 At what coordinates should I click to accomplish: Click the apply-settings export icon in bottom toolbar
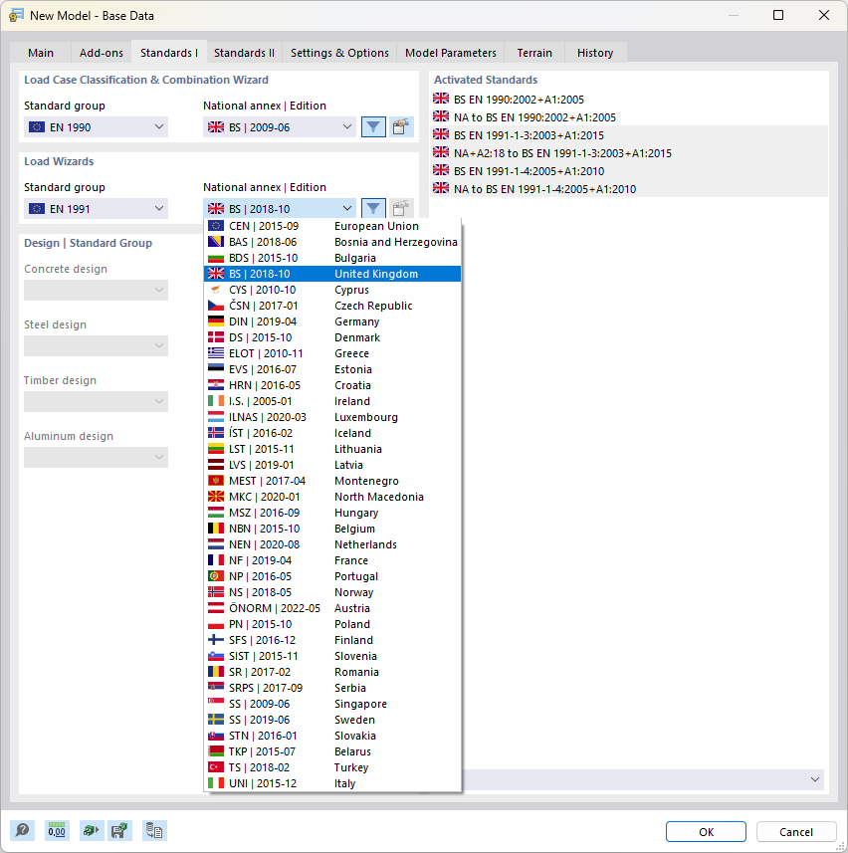[x=89, y=830]
